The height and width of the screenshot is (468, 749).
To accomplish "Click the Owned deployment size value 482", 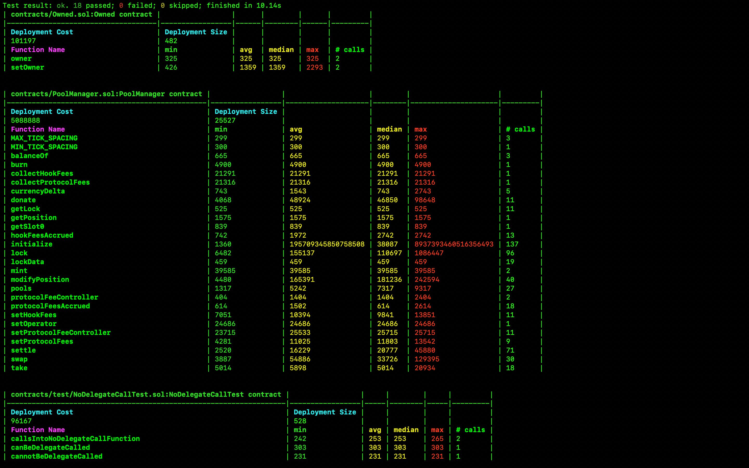I will [x=171, y=41].
